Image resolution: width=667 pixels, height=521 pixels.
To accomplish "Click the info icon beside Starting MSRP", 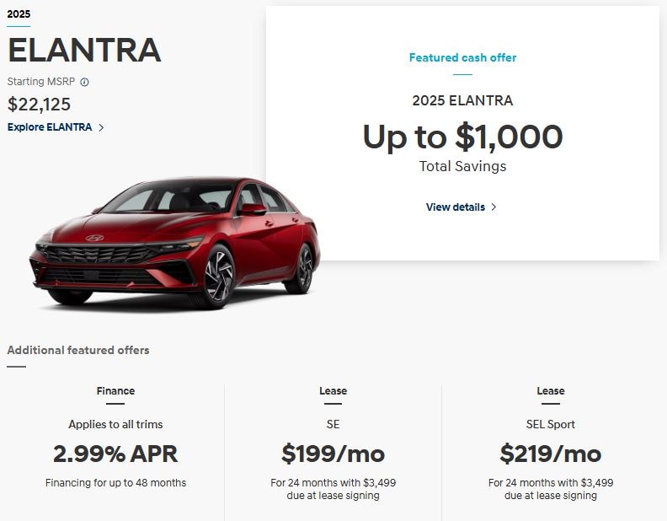I will (x=84, y=82).
